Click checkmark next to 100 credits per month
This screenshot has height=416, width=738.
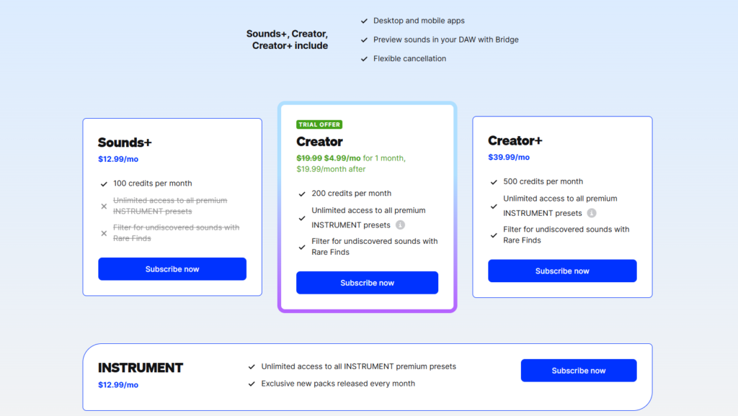[x=104, y=184]
